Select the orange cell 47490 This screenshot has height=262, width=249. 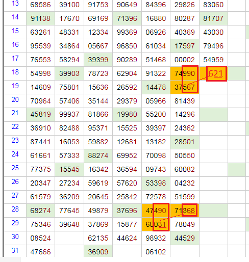coord(156,211)
